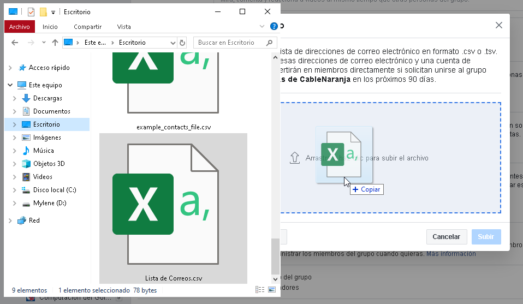This screenshot has height=304, width=523.
Task: Expand the Objetos 3D tree node
Action: click(14, 164)
